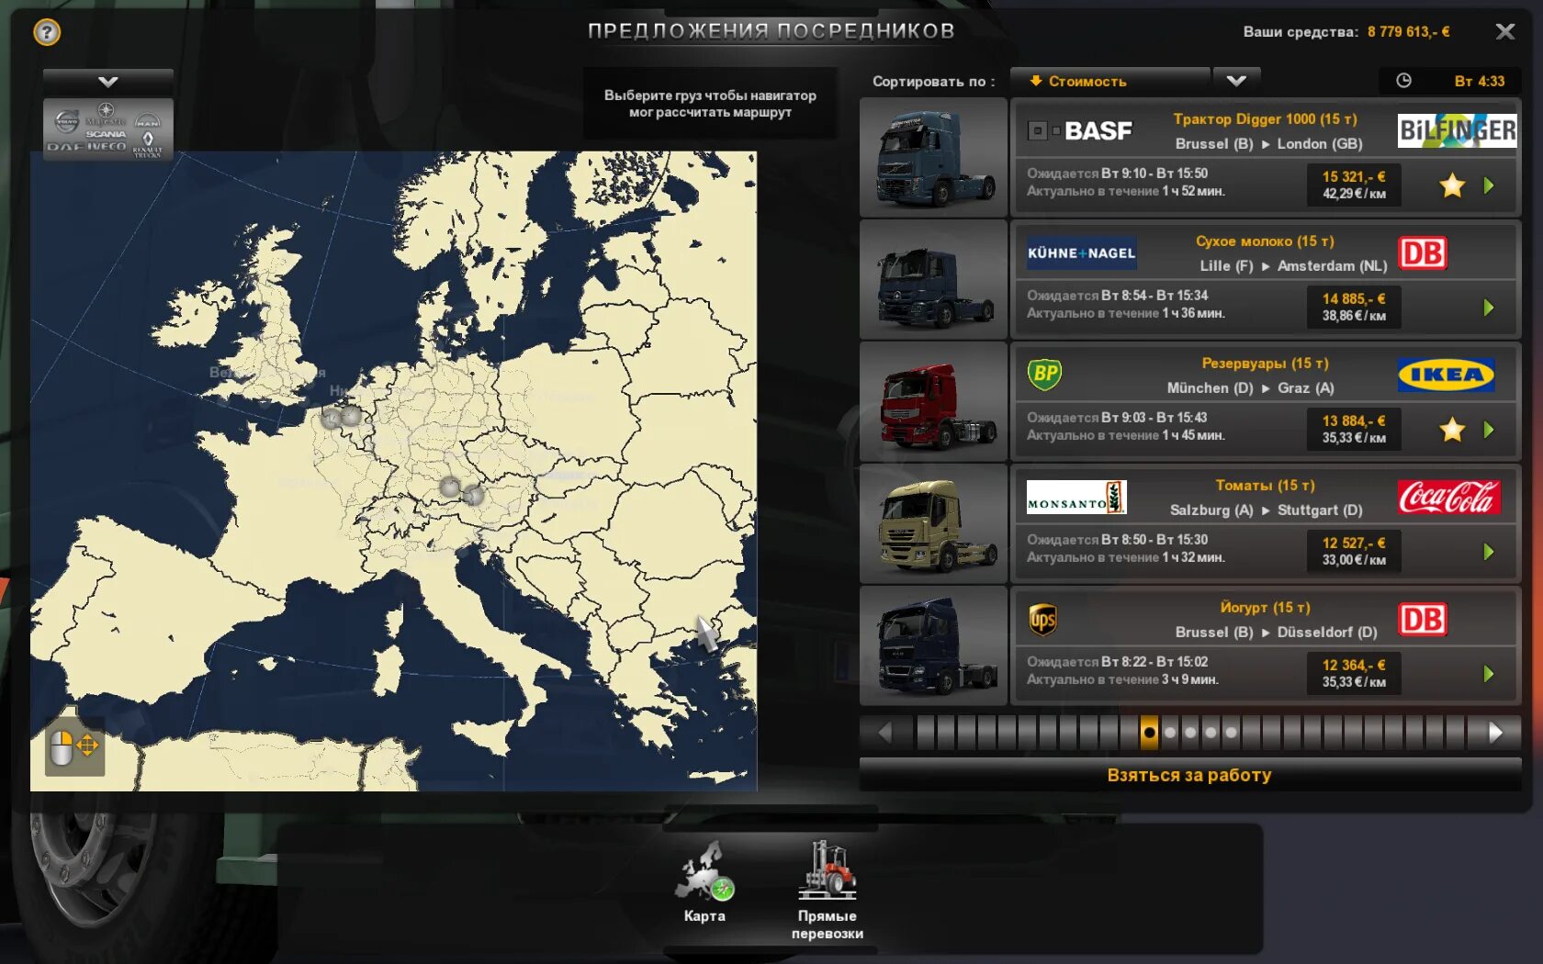Click the DB logo on Йогурт job

click(x=1423, y=620)
